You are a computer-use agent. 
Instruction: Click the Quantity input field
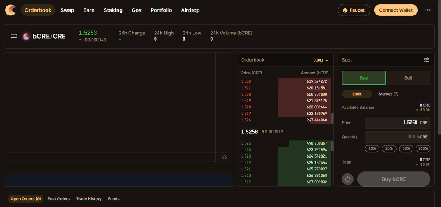point(398,137)
